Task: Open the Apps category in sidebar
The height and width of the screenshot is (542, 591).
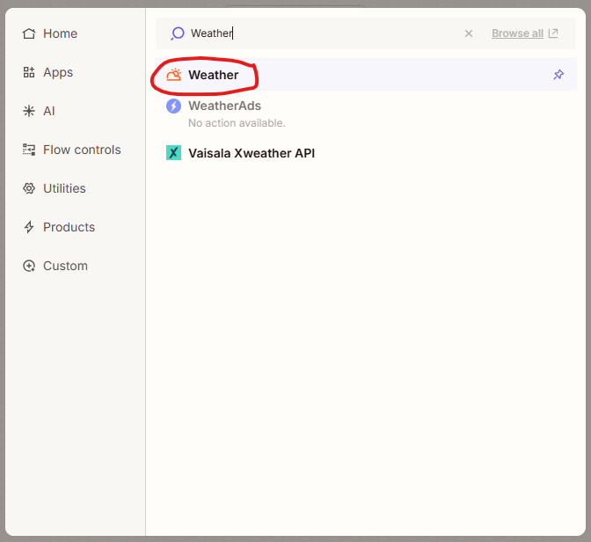Action: tap(58, 72)
